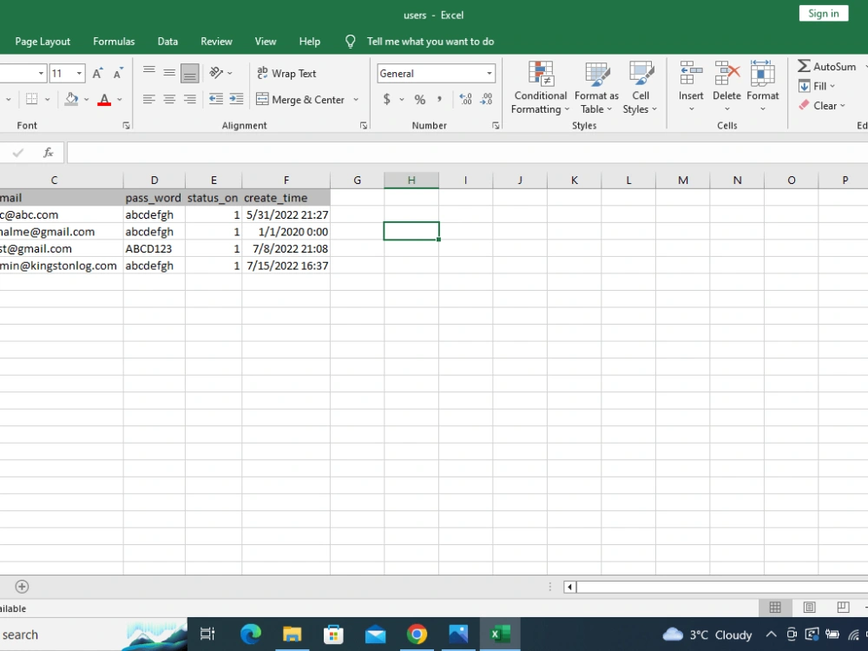Switch to Normal view
Image resolution: width=868 pixels, height=651 pixels.
click(775, 608)
